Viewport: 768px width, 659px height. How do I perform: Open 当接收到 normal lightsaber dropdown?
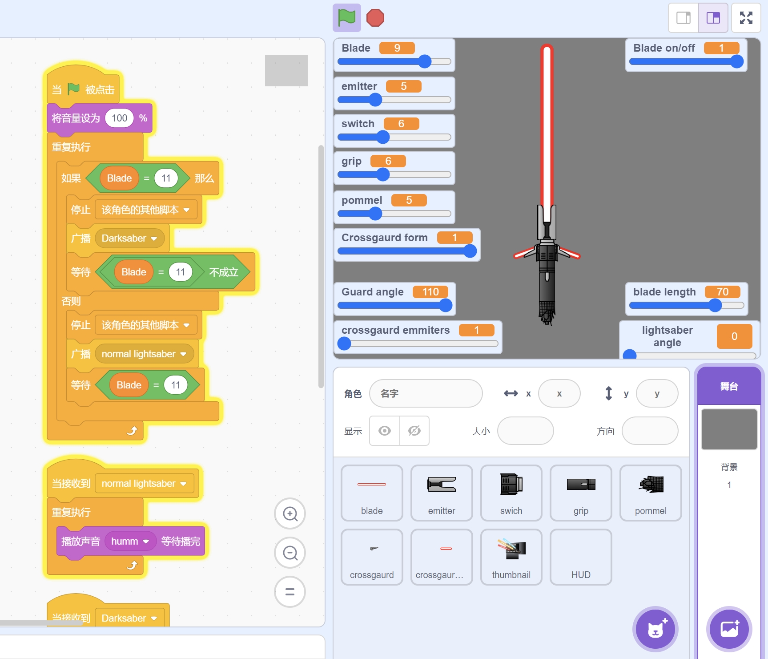[144, 483]
